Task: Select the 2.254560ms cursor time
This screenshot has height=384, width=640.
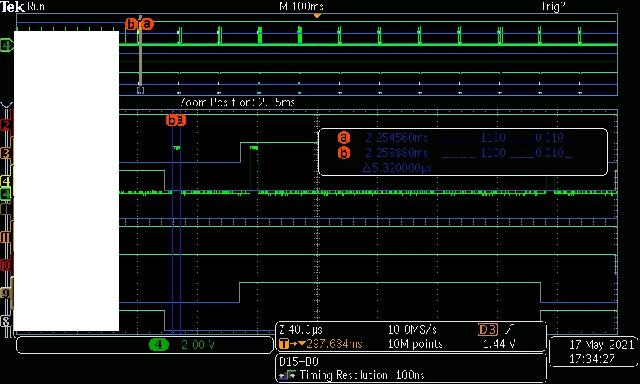Action: tap(396, 138)
